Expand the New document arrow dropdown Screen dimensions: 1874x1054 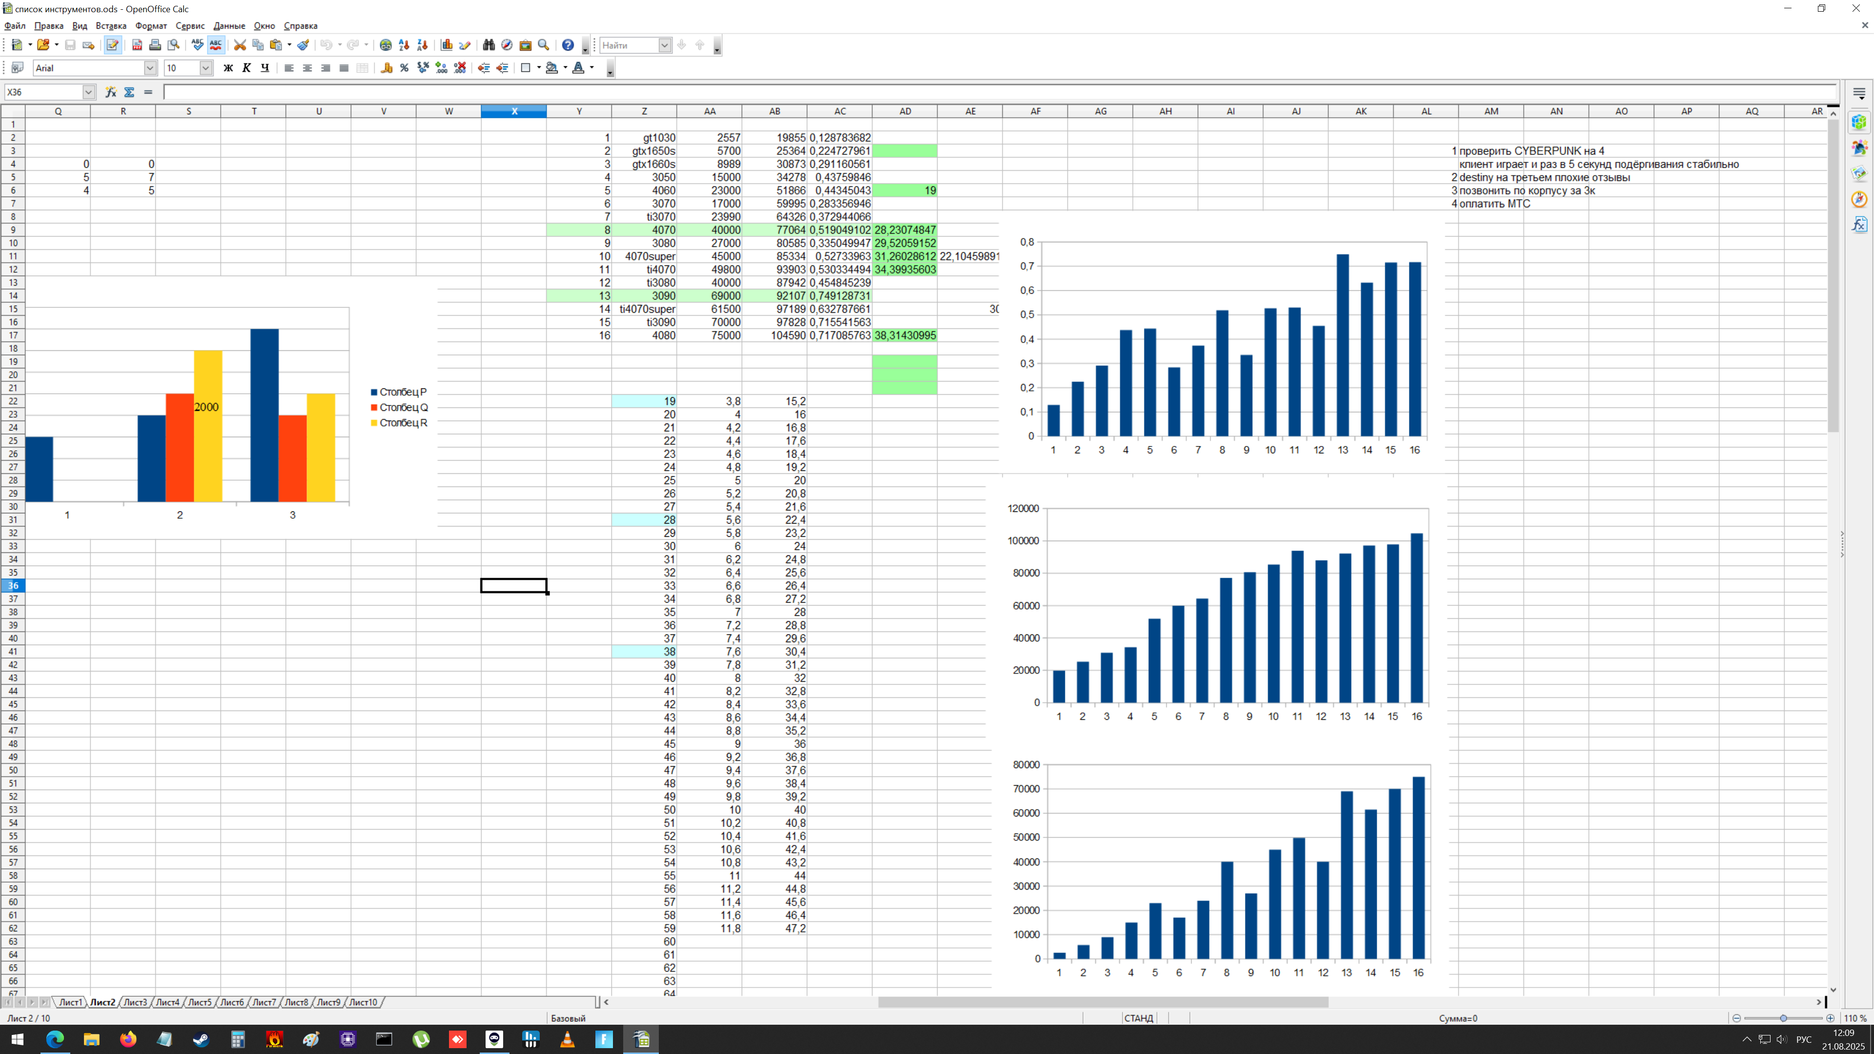click(30, 45)
